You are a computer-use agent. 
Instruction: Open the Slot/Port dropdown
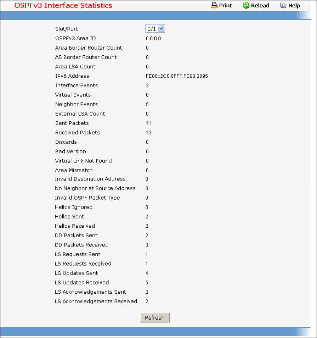click(155, 29)
